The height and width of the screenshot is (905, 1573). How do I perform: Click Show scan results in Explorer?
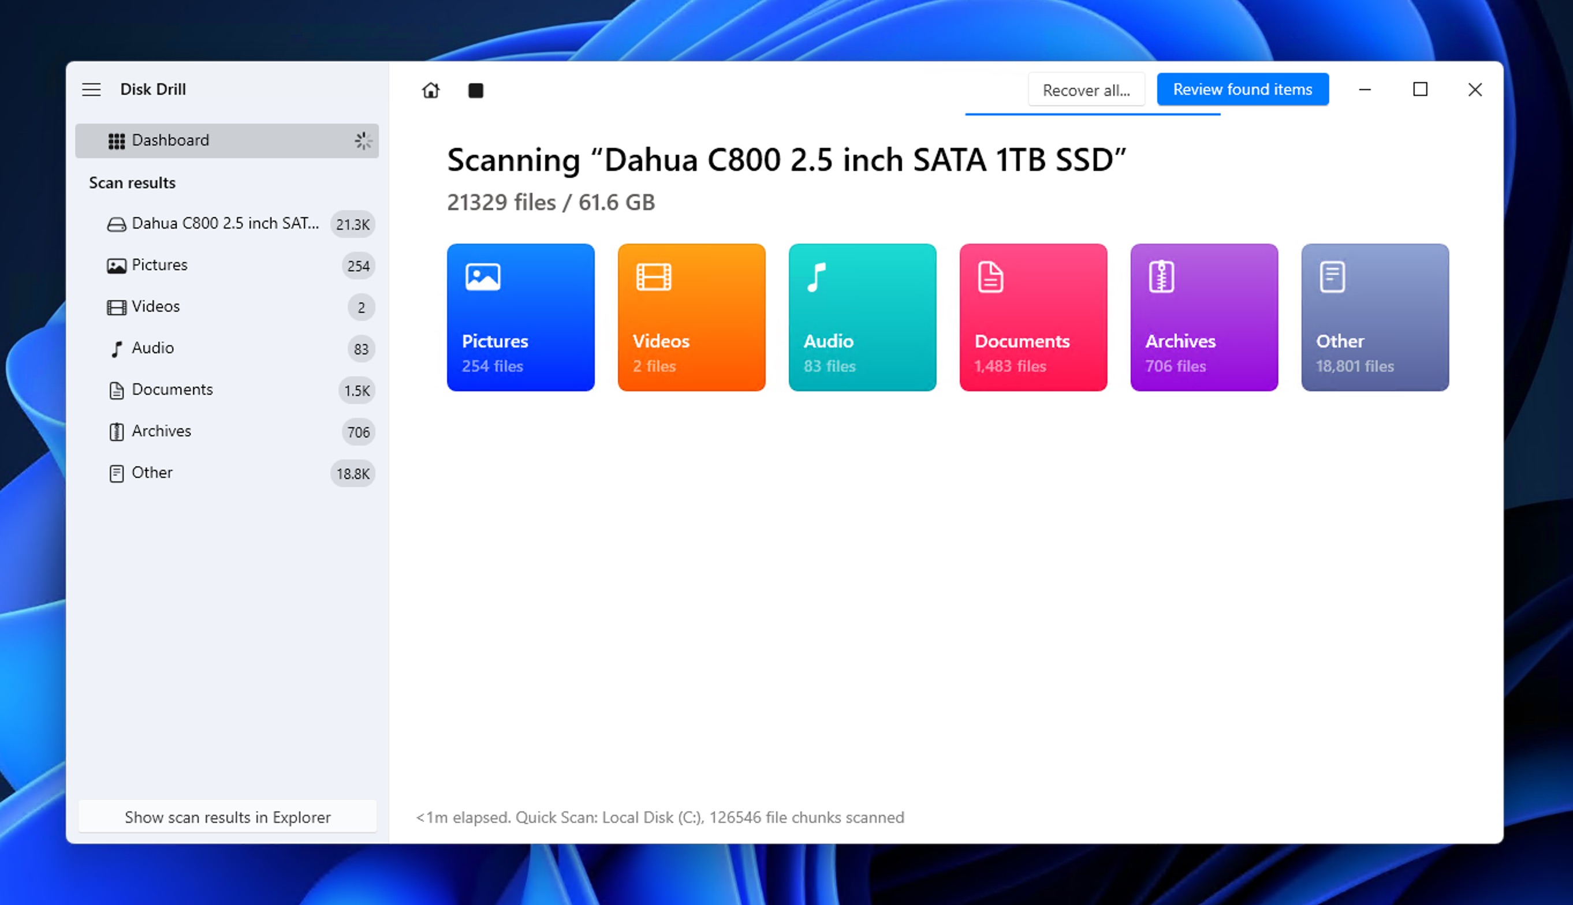228,817
